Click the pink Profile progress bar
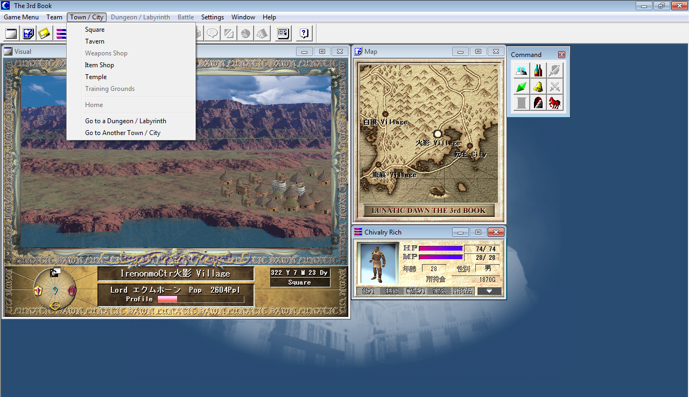This screenshot has height=397, width=689. (200, 299)
